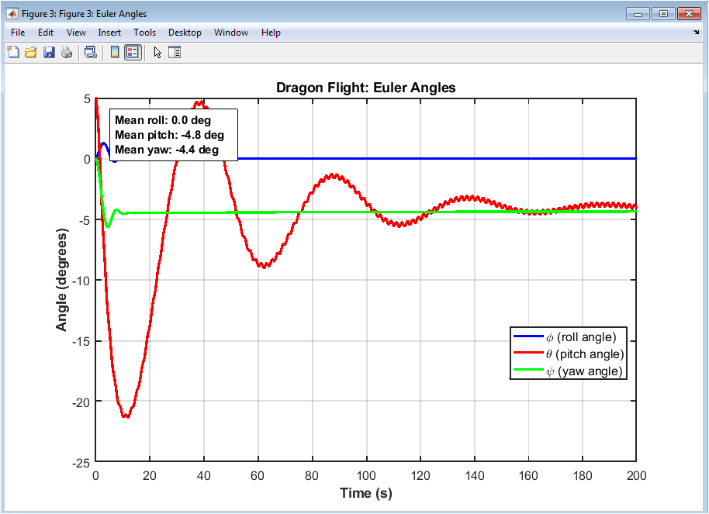
Task: Open the Desktop menu
Action: (x=185, y=33)
